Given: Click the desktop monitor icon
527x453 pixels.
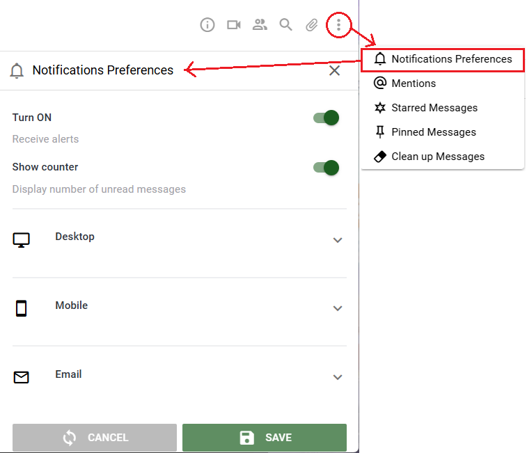Looking at the screenshot, I should point(21,240).
